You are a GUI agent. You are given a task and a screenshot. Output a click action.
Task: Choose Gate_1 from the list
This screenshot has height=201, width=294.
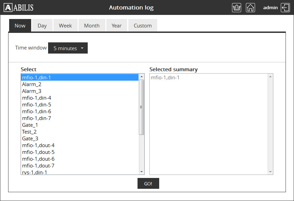30,125
